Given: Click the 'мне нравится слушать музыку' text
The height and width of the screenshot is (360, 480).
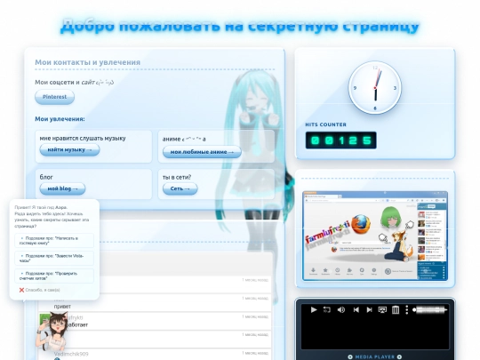Looking at the screenshot, I should (x=83, y=139).
